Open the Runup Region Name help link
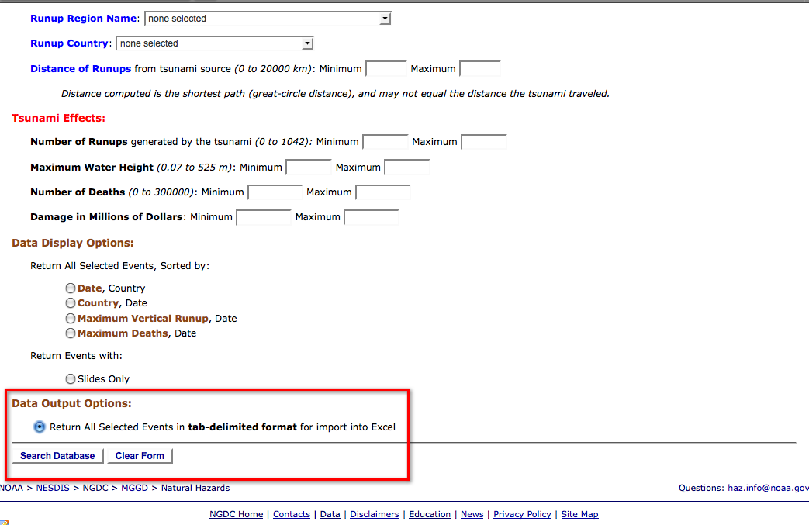 pyautogui.click(x=84, y=19)
